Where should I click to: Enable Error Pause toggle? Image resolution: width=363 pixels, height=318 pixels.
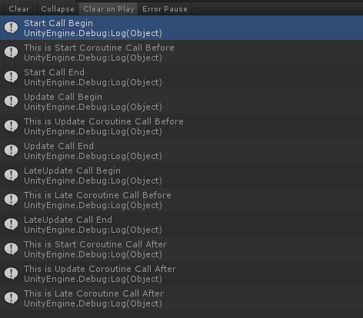(165, 9)
